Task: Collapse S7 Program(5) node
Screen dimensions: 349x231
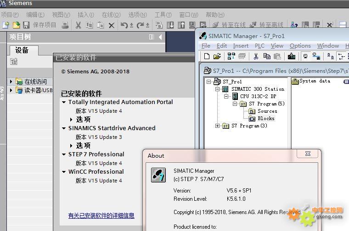Action: click(235, 104)
